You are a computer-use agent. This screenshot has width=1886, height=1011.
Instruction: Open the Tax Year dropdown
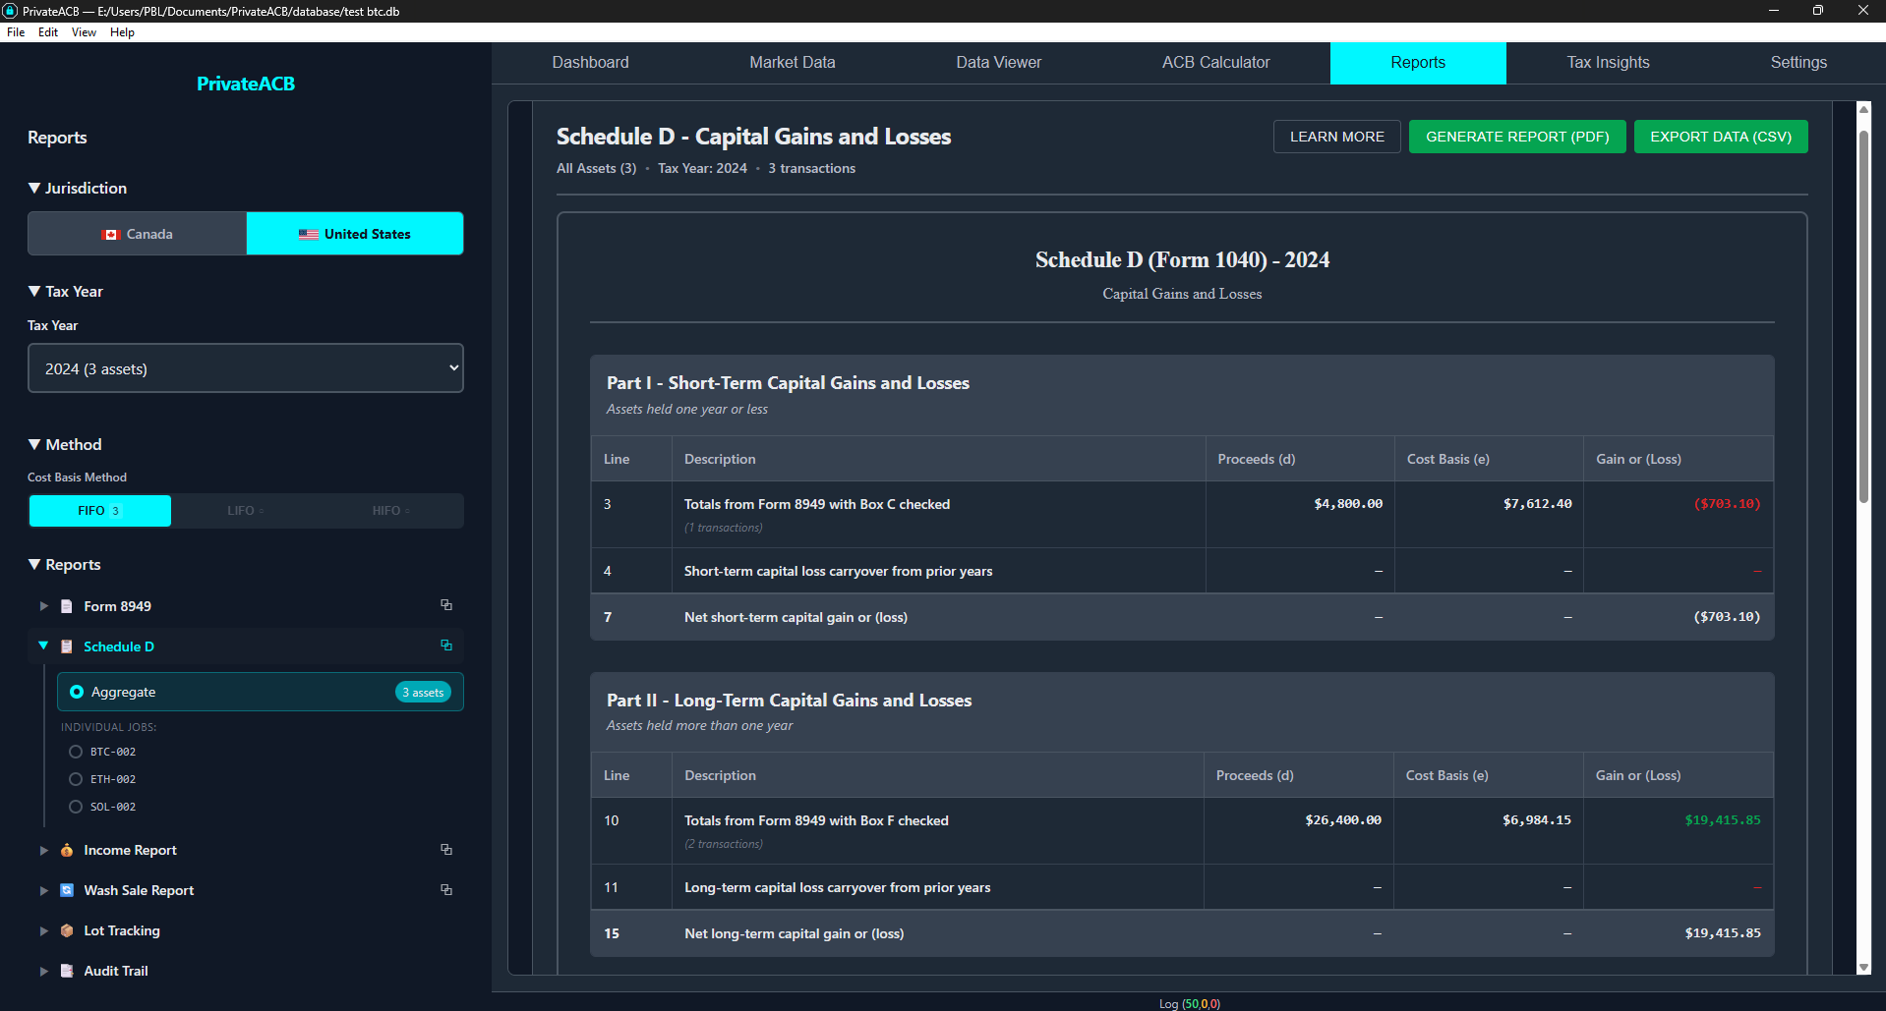[245, 368]
